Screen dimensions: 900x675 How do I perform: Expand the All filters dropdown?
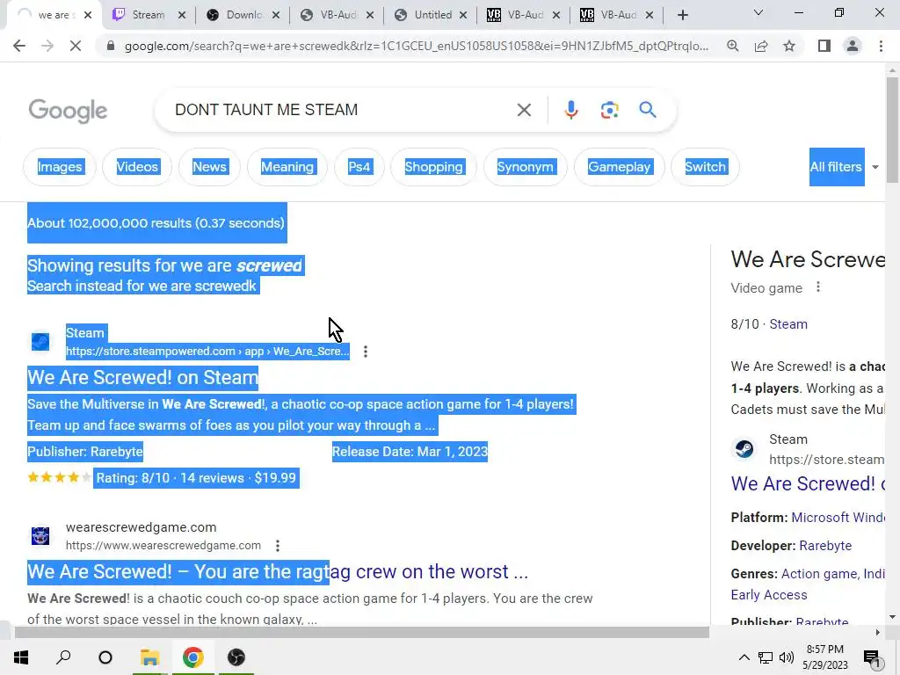(x=844, y=167)
